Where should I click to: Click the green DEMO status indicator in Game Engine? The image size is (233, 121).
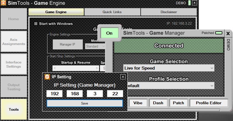pyautogui.click(x=189, y=3)
